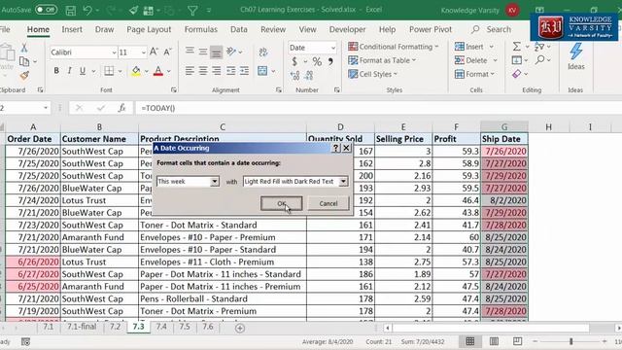622x350 pixels.
Task: Click dialog help question mark button
Action: (x=335, y=148)
